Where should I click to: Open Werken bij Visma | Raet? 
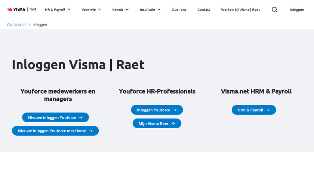pyautogui.click(x=240, y=10)
